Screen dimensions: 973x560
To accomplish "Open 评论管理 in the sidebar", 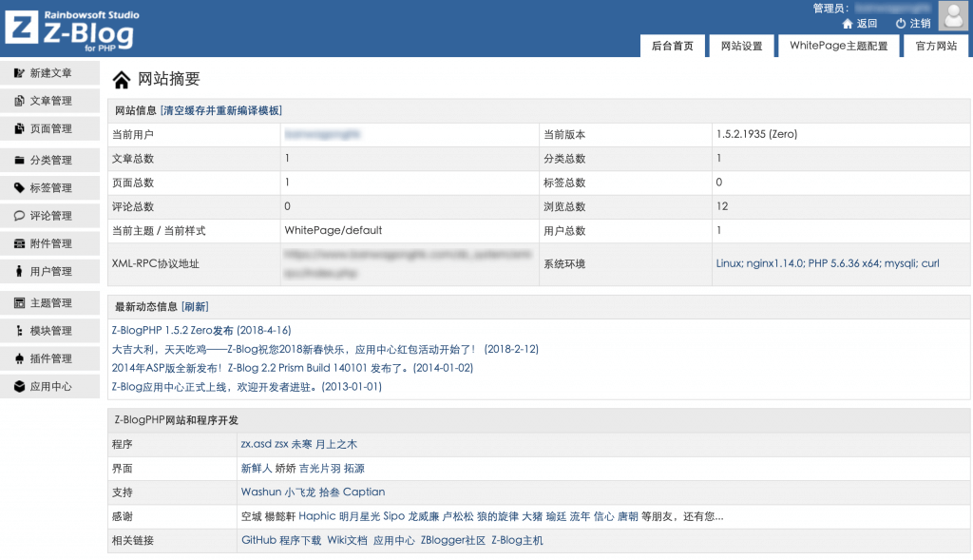I will click(x=49, y=216).
